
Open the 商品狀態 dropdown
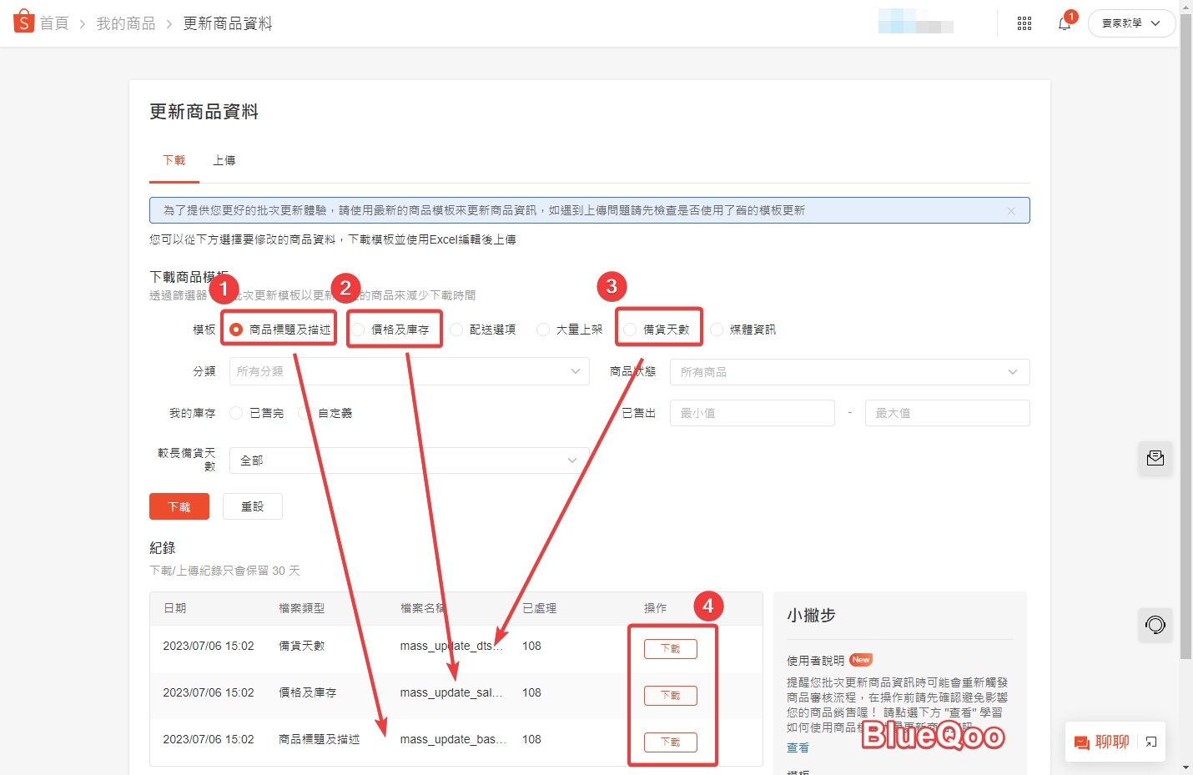849,372
